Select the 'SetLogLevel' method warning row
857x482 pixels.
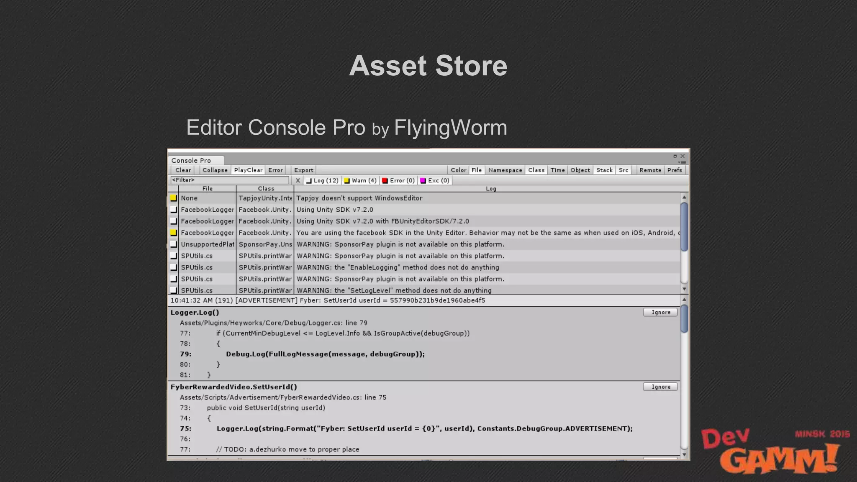[424, 290]
